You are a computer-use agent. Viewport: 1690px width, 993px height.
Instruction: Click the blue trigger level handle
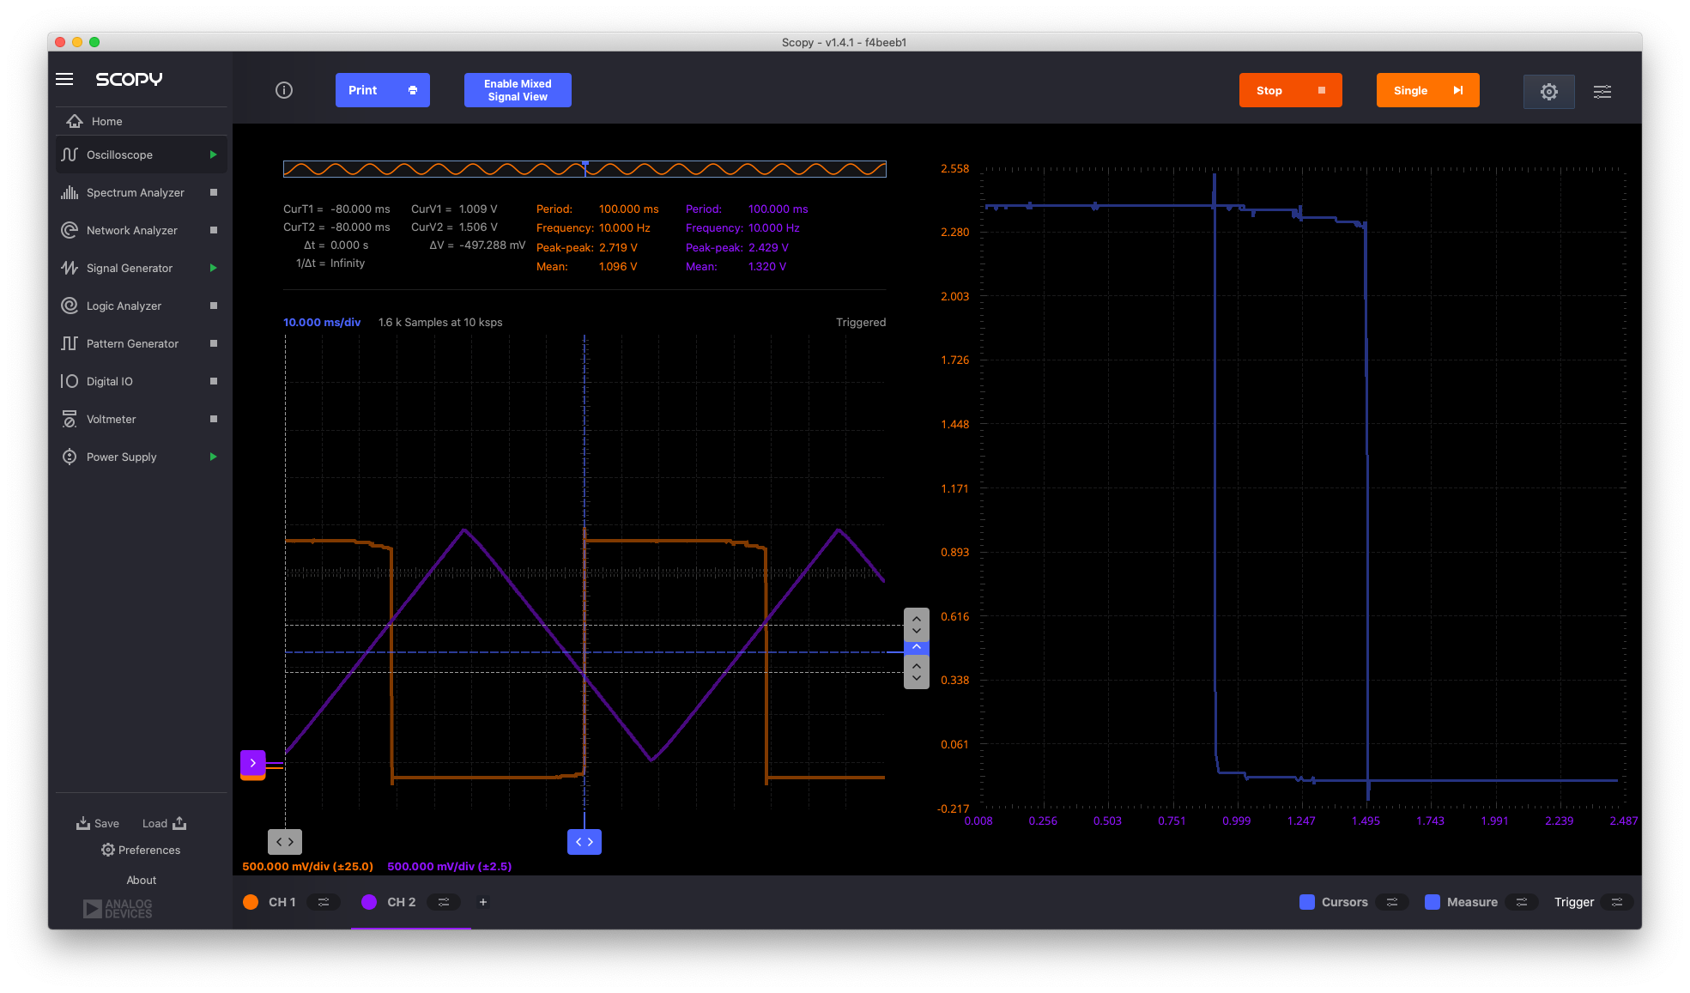click(917, 646)
